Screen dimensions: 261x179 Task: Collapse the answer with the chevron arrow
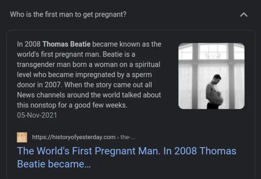coord(244,15)
